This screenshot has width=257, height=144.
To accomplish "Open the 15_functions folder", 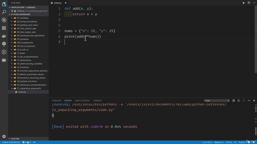I will tap(29, 67).
